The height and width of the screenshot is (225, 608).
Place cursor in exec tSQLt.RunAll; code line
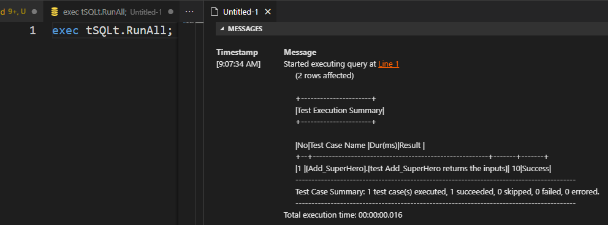click(x=112, y=31)
